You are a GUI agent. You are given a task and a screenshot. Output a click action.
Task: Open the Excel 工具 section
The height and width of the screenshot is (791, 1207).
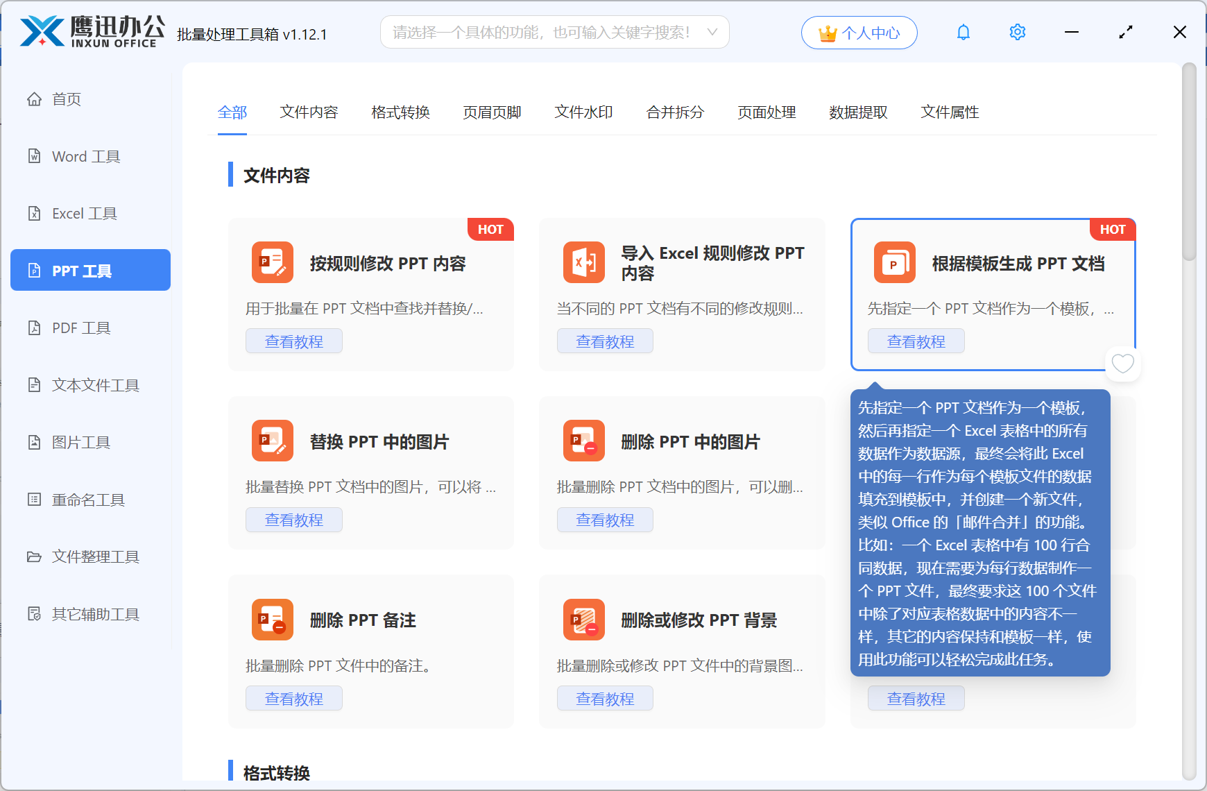tap(85, 213)
